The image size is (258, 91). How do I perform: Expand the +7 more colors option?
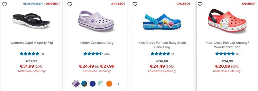click(x=118, y=84)
